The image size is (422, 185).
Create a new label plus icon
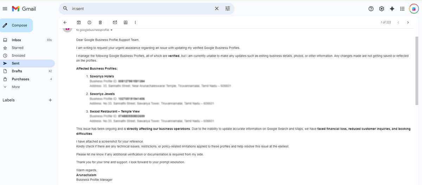(50, 100)
